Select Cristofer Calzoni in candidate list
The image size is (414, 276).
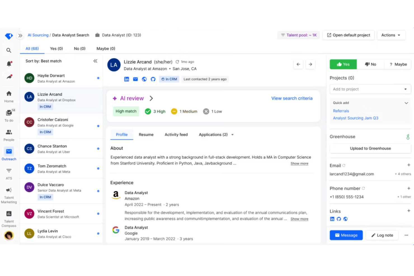pyautogui.click(x=62, y=126)
